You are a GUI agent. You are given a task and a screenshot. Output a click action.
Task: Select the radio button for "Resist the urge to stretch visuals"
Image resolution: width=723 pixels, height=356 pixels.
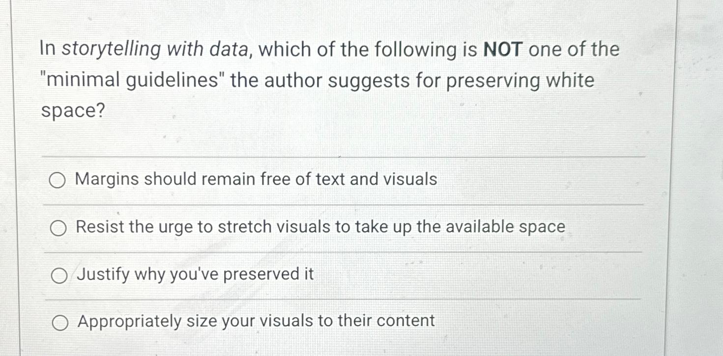point(58,228)
